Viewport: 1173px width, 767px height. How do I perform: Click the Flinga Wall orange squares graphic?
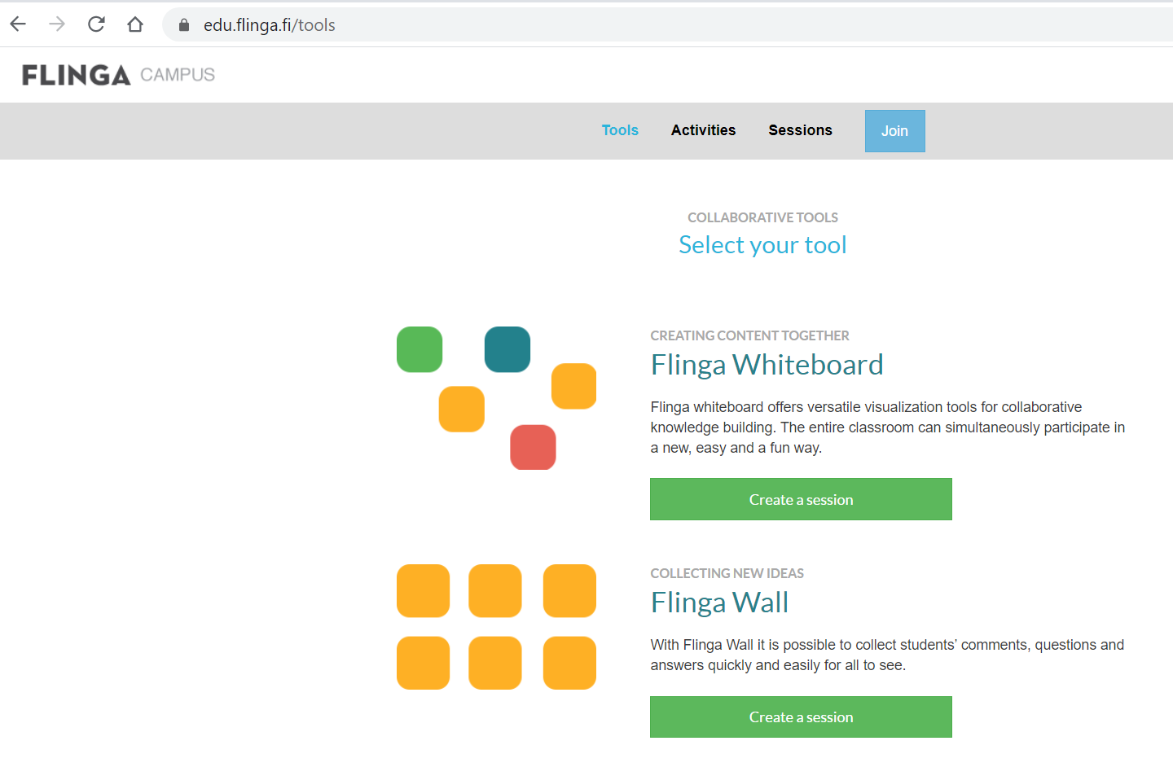496,627
